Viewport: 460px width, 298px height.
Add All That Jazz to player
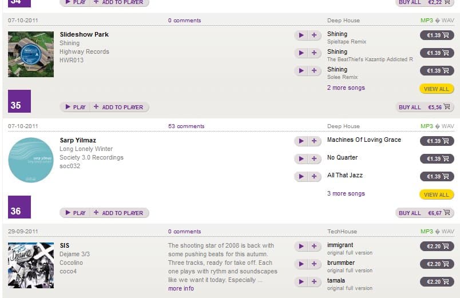point(314,176)
